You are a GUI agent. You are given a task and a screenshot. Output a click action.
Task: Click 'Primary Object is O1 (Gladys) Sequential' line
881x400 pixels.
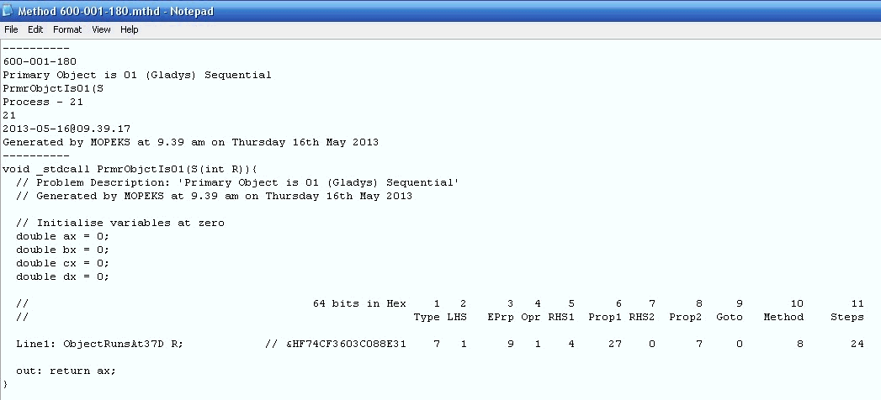[137, 75]
